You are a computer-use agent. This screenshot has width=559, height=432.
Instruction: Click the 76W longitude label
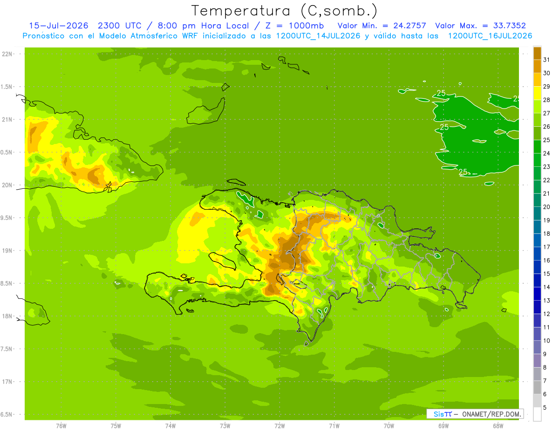pos(61,426)
